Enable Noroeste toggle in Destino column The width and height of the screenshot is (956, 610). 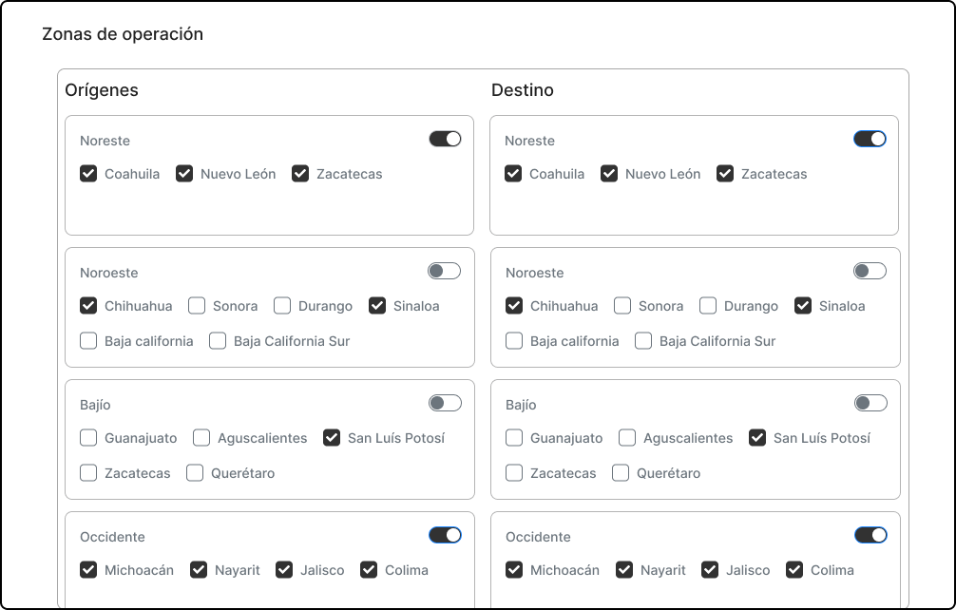pyautogui.click(x=870, y=271)
